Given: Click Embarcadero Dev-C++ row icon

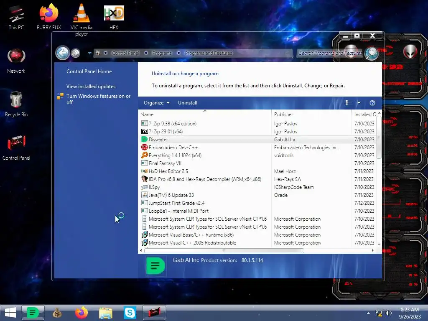Looking at the screenshot, I should coord(144,147).
